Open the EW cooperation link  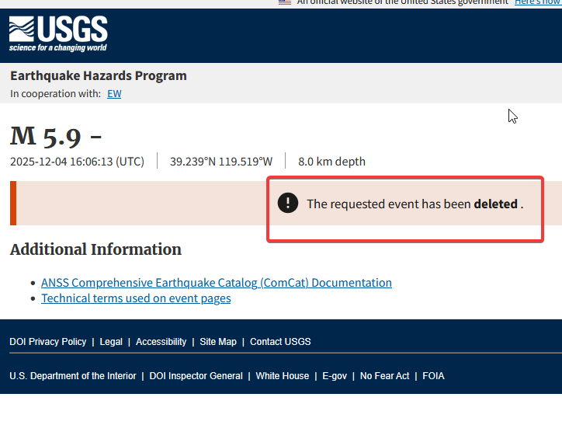click(x=114, y=94)
